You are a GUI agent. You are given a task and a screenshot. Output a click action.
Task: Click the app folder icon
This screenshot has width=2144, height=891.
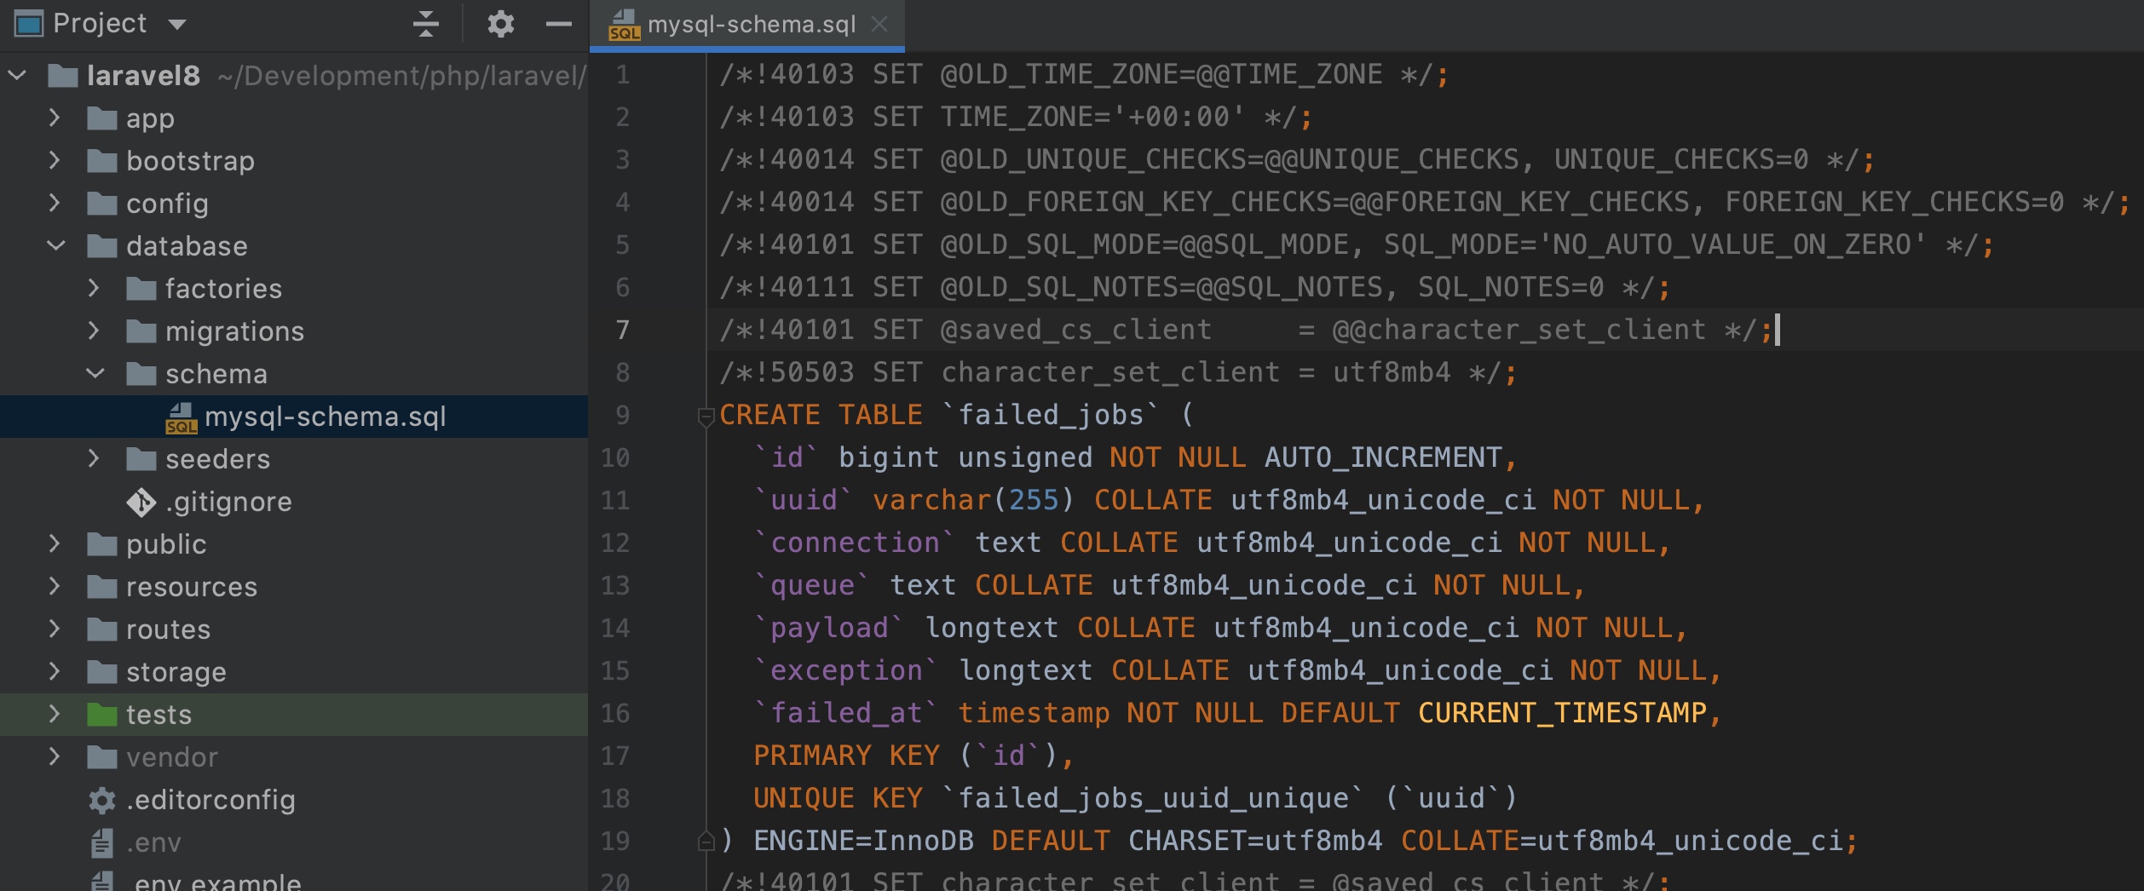point(102,118)
